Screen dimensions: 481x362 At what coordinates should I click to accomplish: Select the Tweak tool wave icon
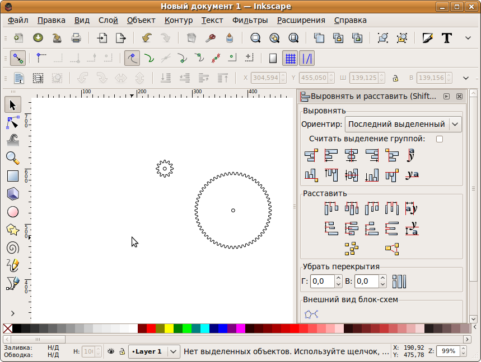tap(13, 140)
